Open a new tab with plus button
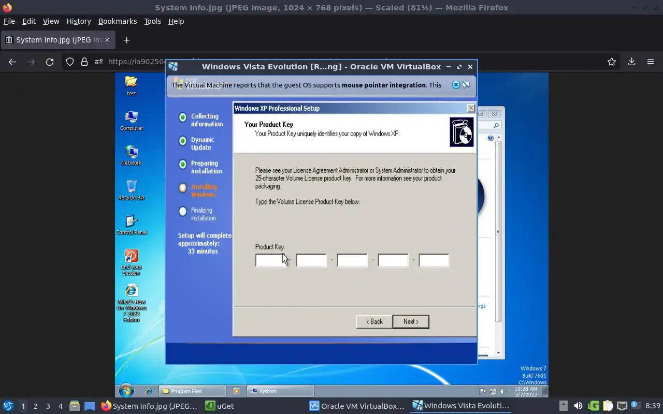This screenshot has height=414, width=663. pyautogui.click(x=126, y=40)
